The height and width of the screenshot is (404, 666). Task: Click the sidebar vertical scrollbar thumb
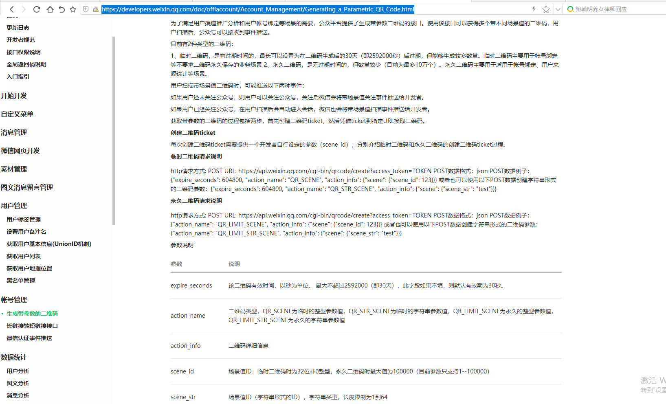[114, 130]
